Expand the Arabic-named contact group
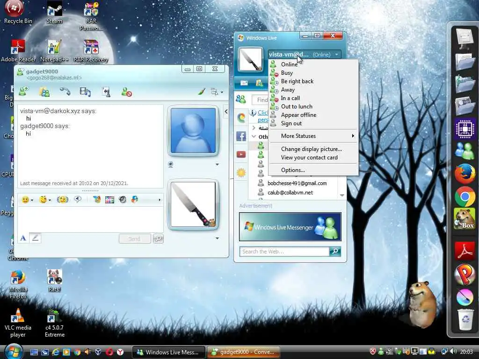 (254, 128)
